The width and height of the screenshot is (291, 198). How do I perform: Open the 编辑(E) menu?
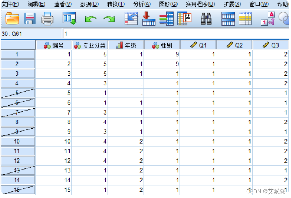point(37,4)
